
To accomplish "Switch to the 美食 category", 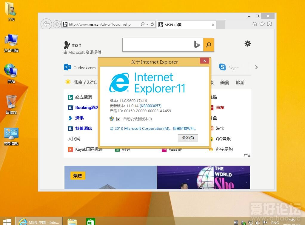I will click(x=224, y=82).
